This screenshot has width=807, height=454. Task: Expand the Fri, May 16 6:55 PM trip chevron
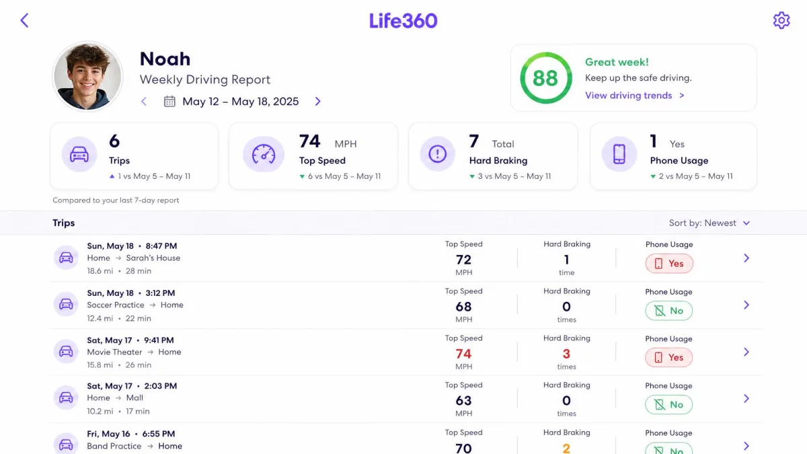click(x=746, y=446)
